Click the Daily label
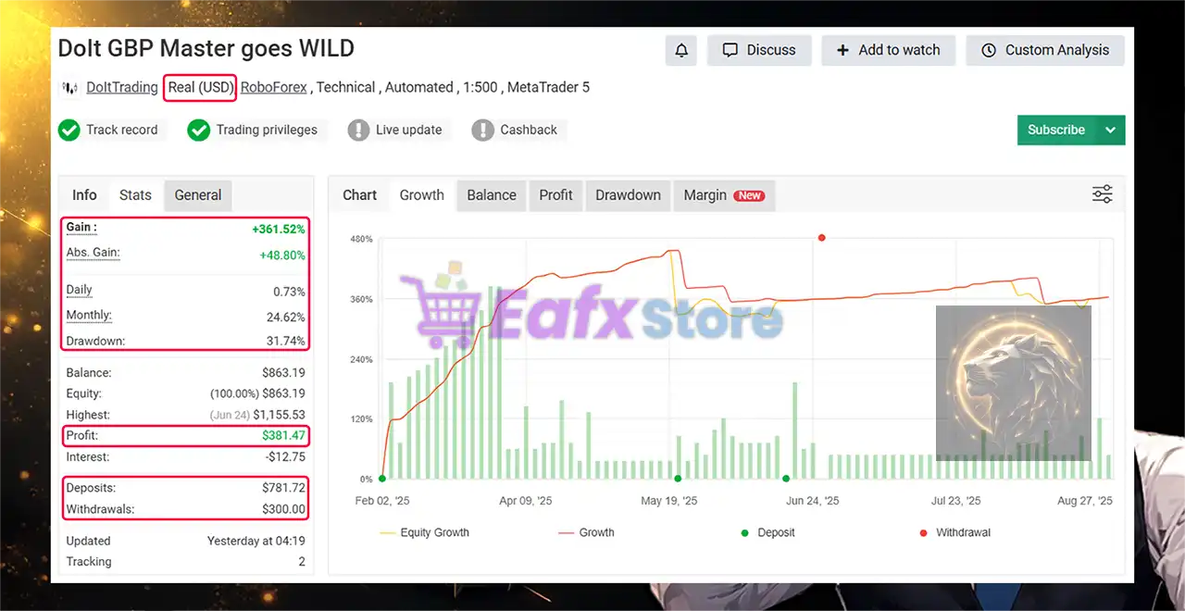Viewport: 1185px width, 611px height. pos(80,290)
